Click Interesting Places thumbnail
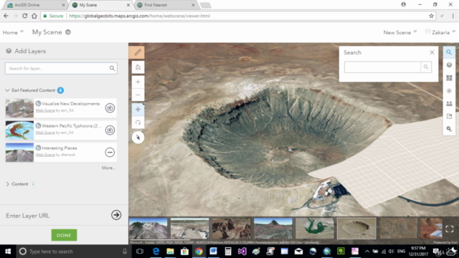The width and height of the screenshot is (459, 258). [x=19, y=153]
